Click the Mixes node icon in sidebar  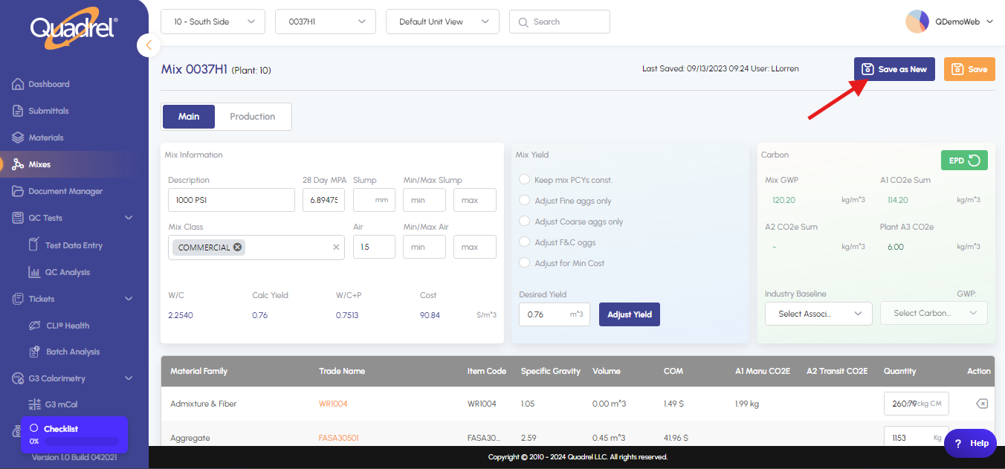19,164
